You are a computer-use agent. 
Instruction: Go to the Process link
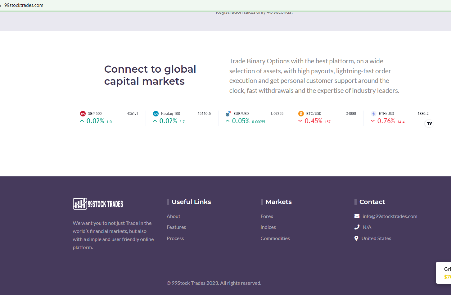[175, 238]
